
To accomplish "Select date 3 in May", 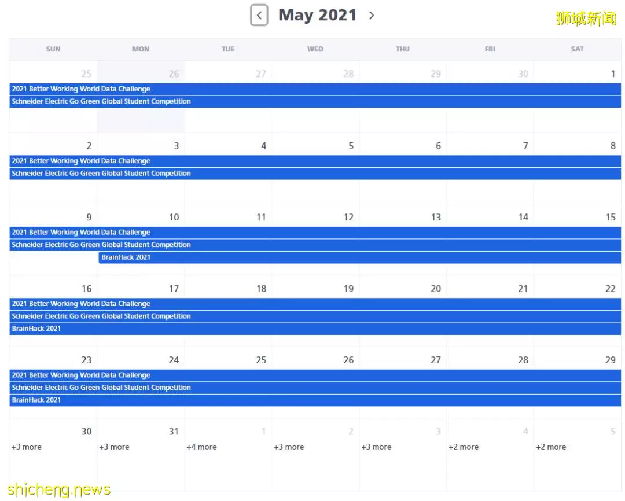I will 176,146.
